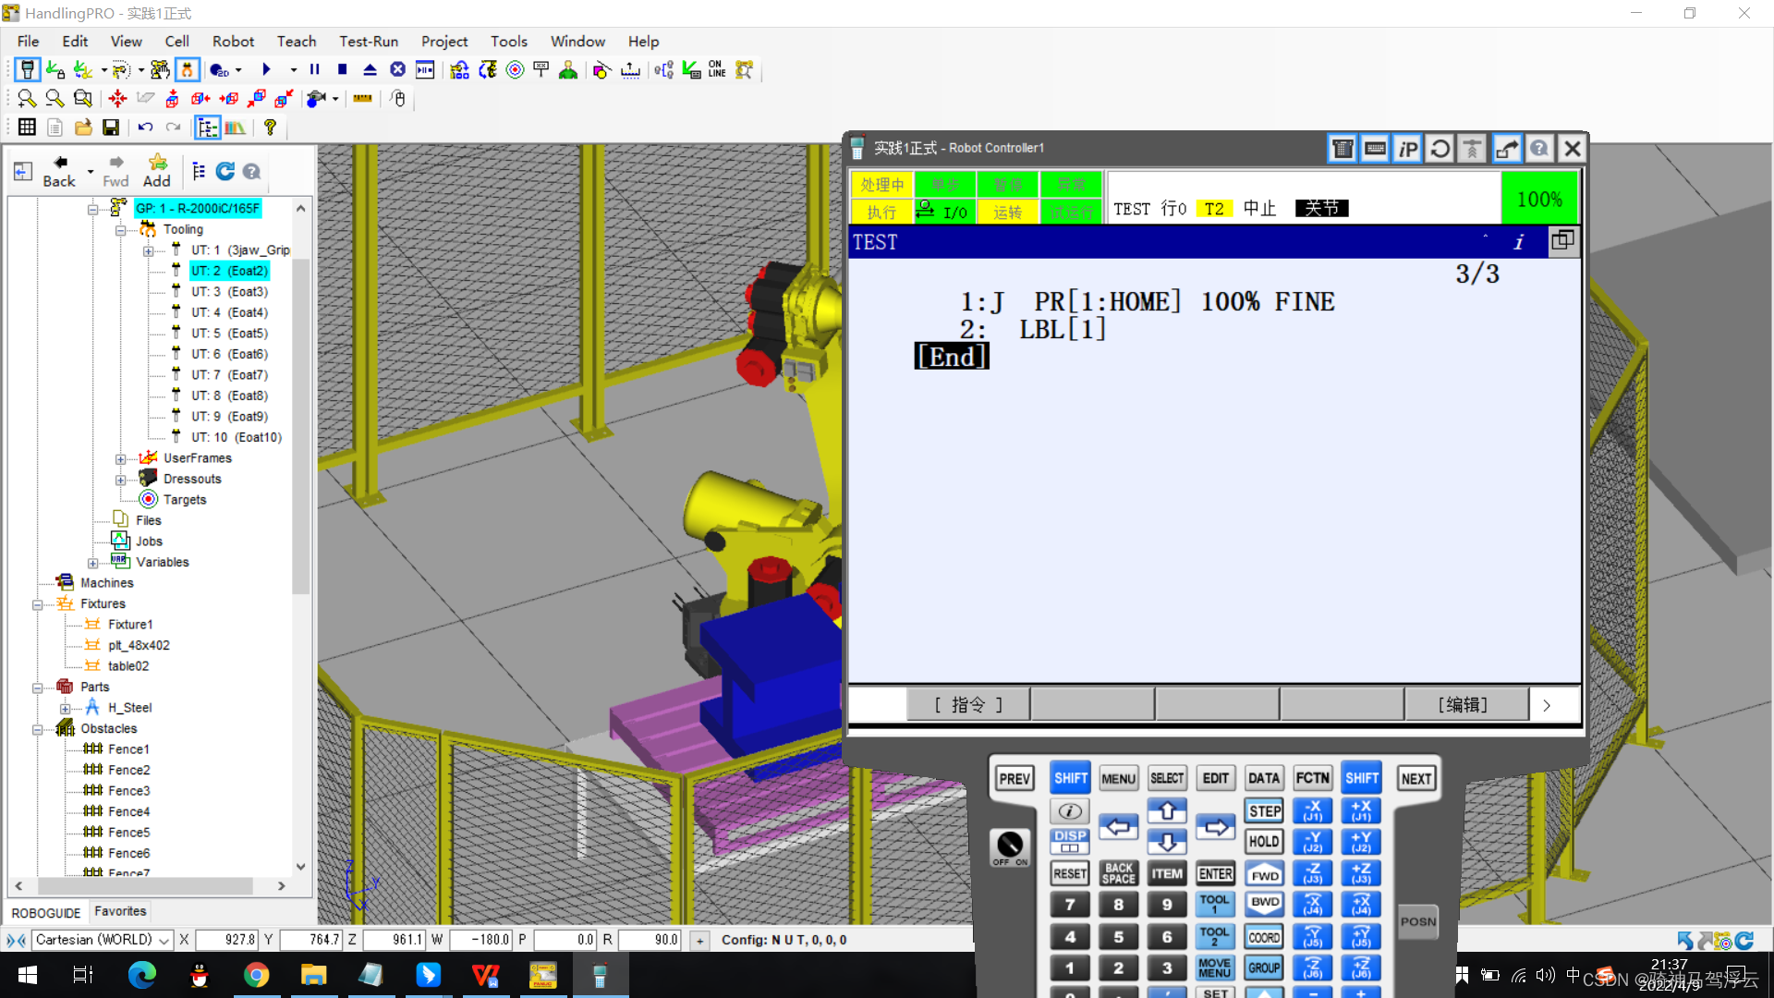Toggle split screen icon in TEST header
The image size is (1774, 998).
(1562, 241)
